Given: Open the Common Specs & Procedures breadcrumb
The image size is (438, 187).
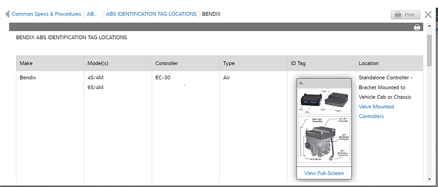Looking at the screenshot, I should [x=46, y=14].
